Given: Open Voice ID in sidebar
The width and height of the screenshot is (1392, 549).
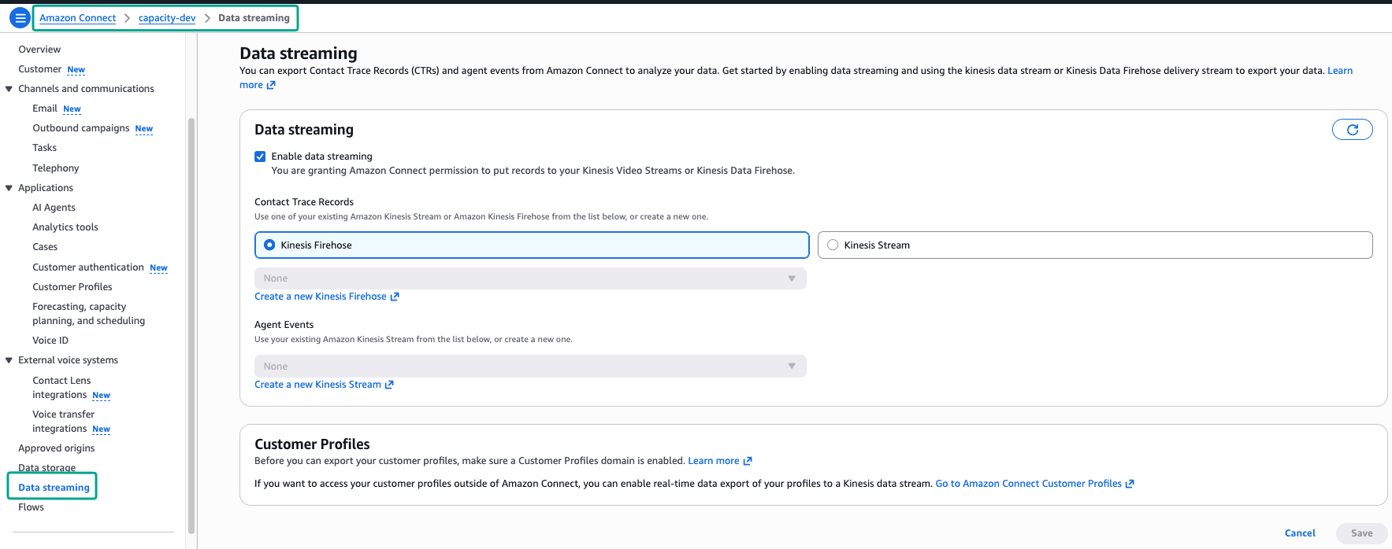Looking at the screenshot, I should (50, 341).
